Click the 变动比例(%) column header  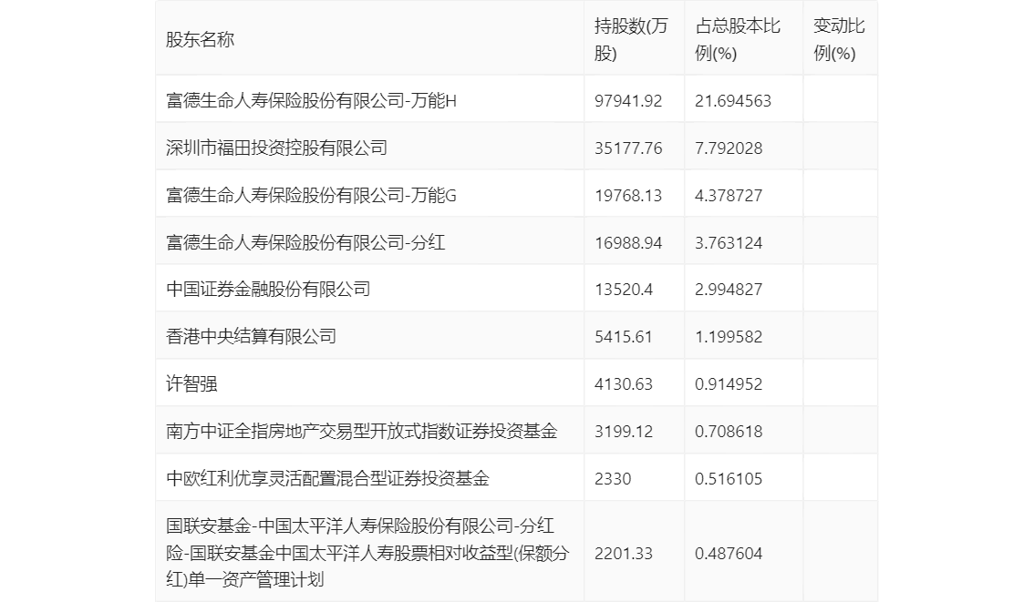[x=839, y=39]
